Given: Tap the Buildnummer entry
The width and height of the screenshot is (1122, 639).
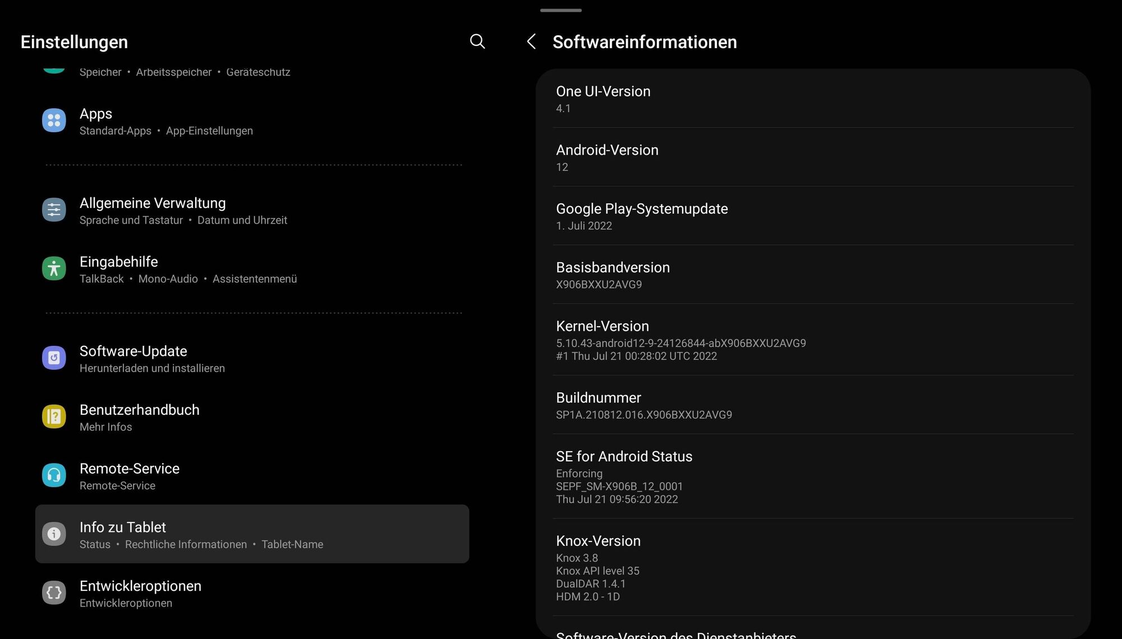Looking at the screenshot, I should tap(812, 405).
